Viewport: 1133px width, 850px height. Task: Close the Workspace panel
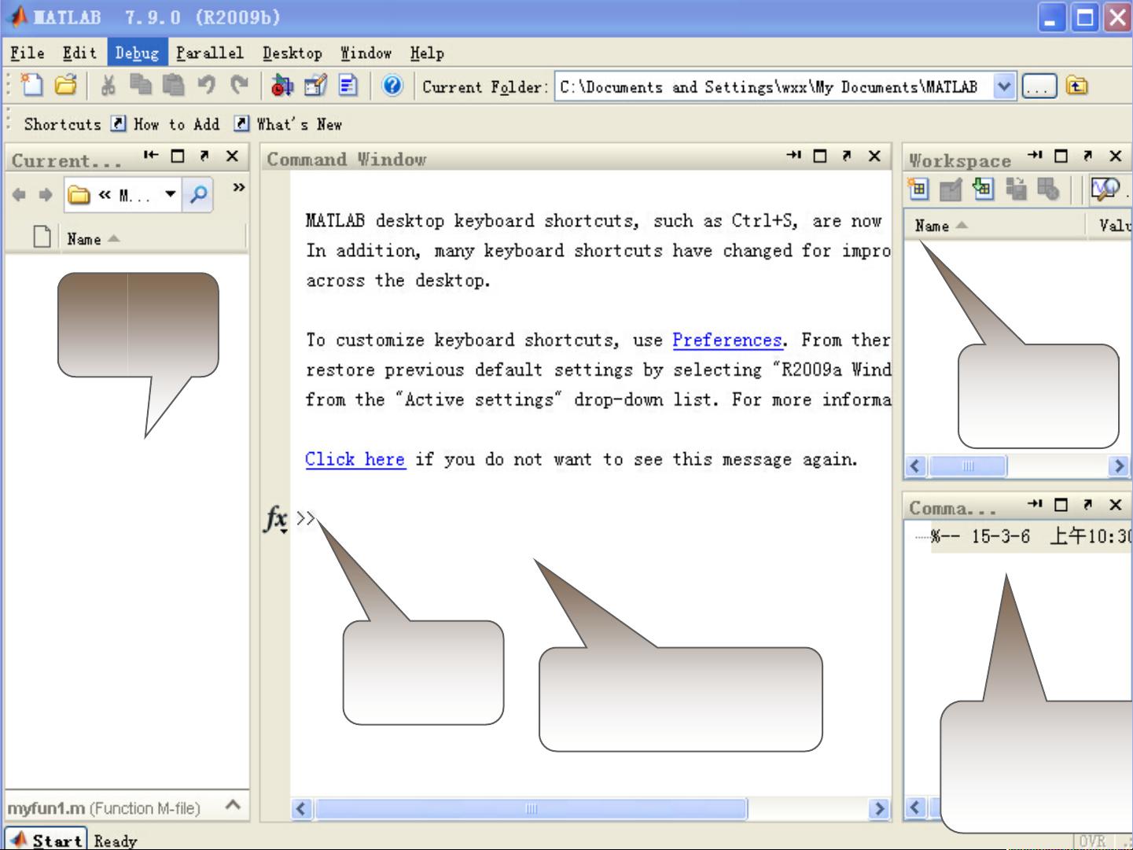pyautogui.click(x=1115, y=156)
